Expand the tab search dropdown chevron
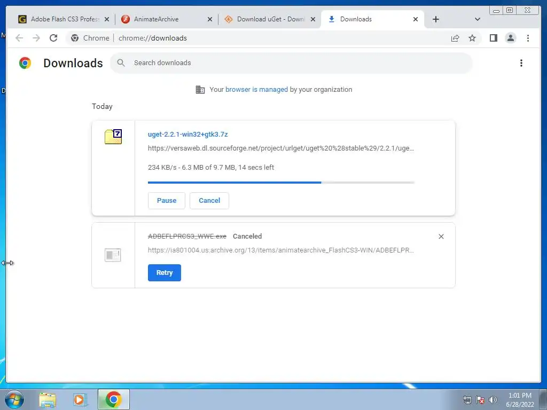This screenshot has width=547, height=410. click(478, 19)
